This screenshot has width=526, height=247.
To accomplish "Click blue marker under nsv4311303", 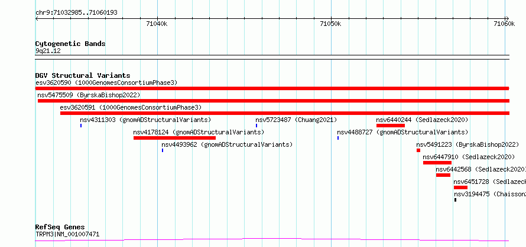I will [81, 126].
